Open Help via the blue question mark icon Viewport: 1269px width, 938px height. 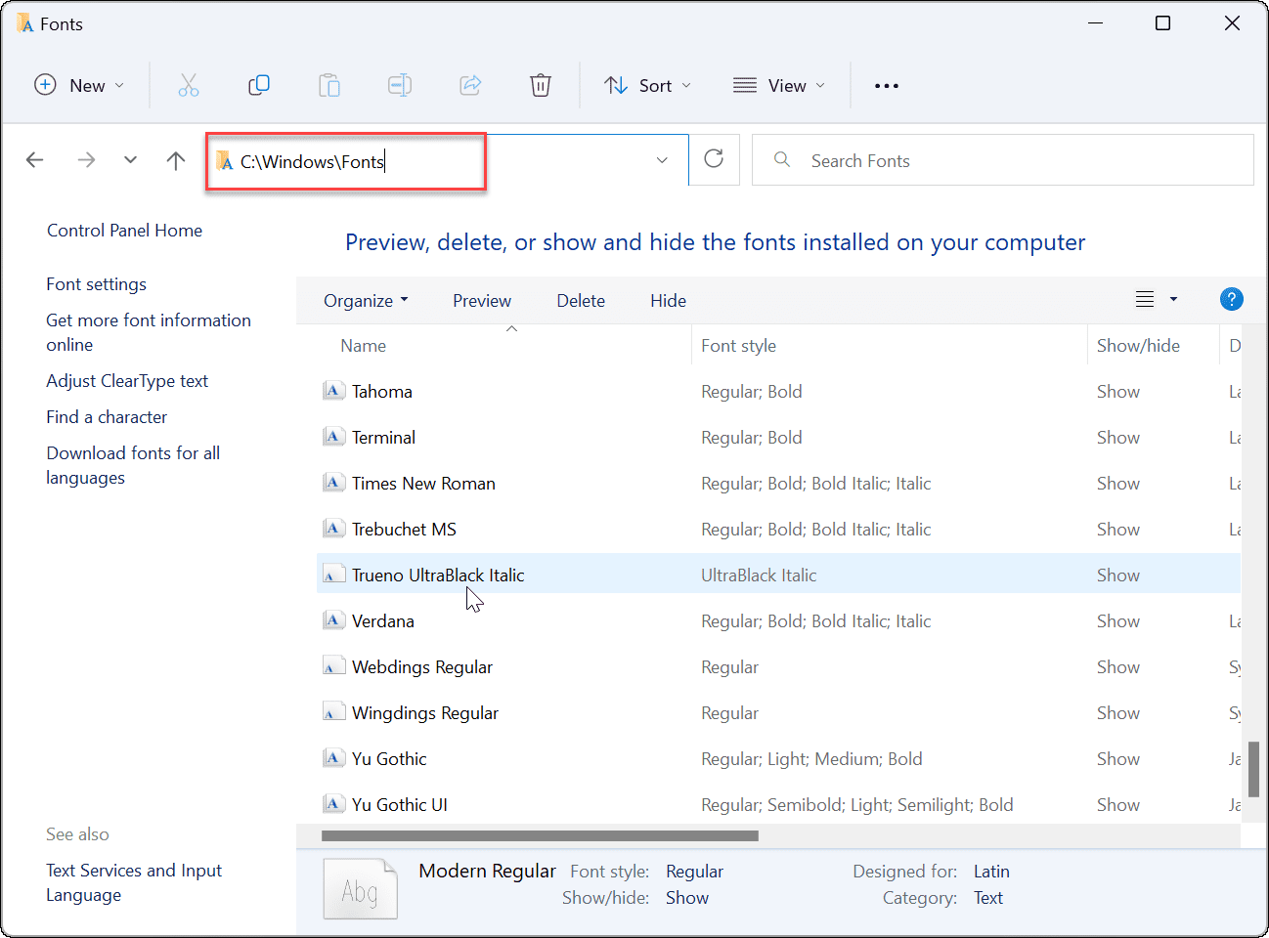pos(1231,299)
